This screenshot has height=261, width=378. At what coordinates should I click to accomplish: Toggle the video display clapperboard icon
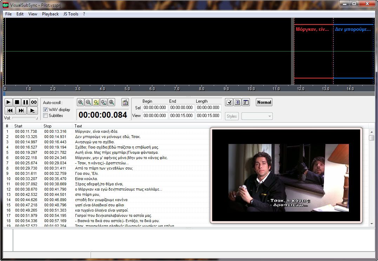(x=125, y=102)
